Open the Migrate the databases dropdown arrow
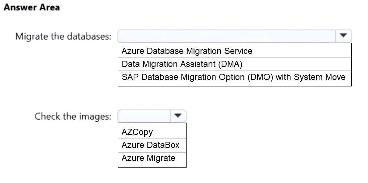The height and width of the screenshot is (183, 368). [x=343, y=36]
